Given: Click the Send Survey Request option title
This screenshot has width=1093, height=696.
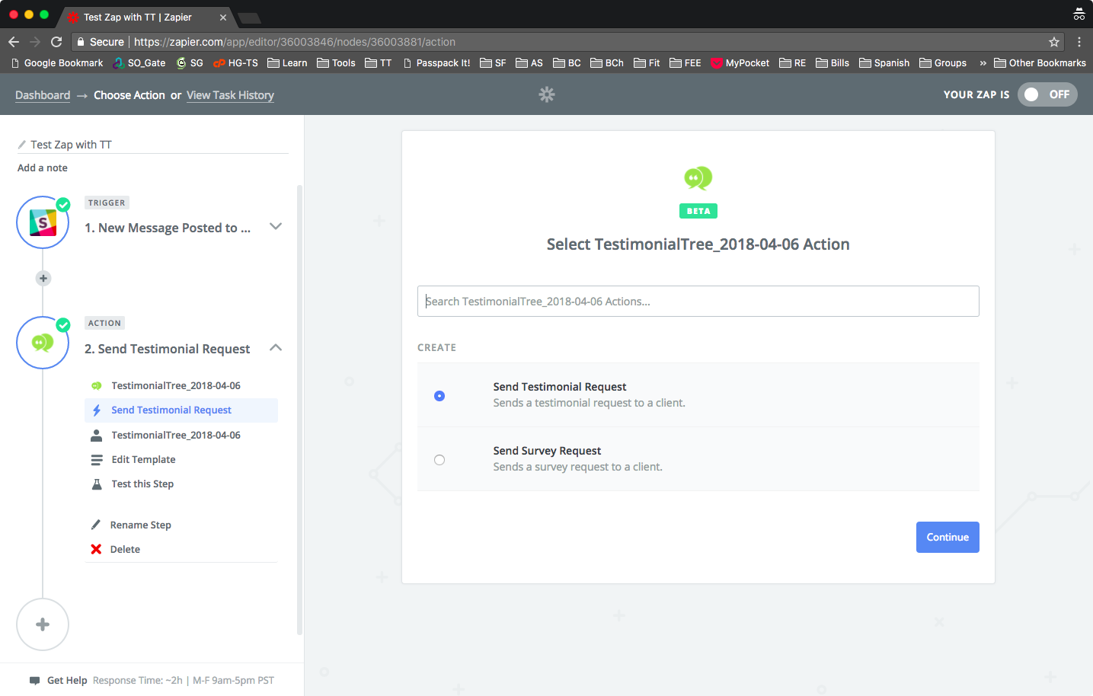Looking at the screenshot, I should click(x=547, y=451).
